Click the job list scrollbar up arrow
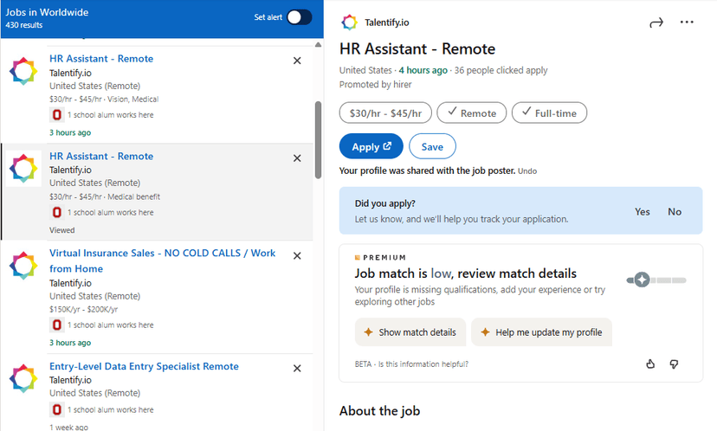Viewport: 717px width, 431px height. point(318,44)
